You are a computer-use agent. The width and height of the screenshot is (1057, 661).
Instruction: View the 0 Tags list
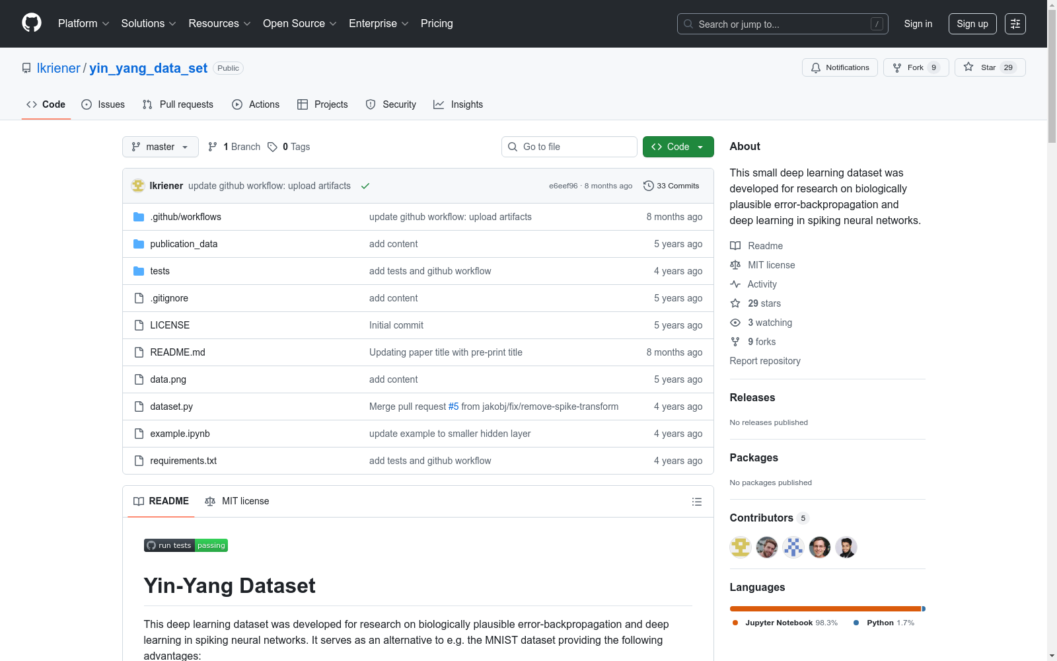(x=289, y=147)
